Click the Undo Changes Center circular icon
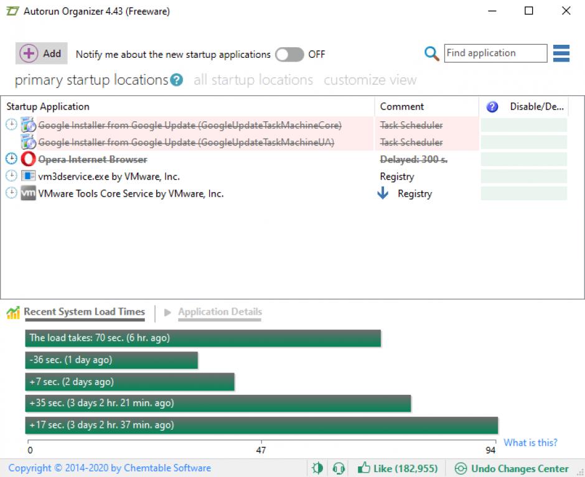Screen dimensions: 585x477 (461, 468)
